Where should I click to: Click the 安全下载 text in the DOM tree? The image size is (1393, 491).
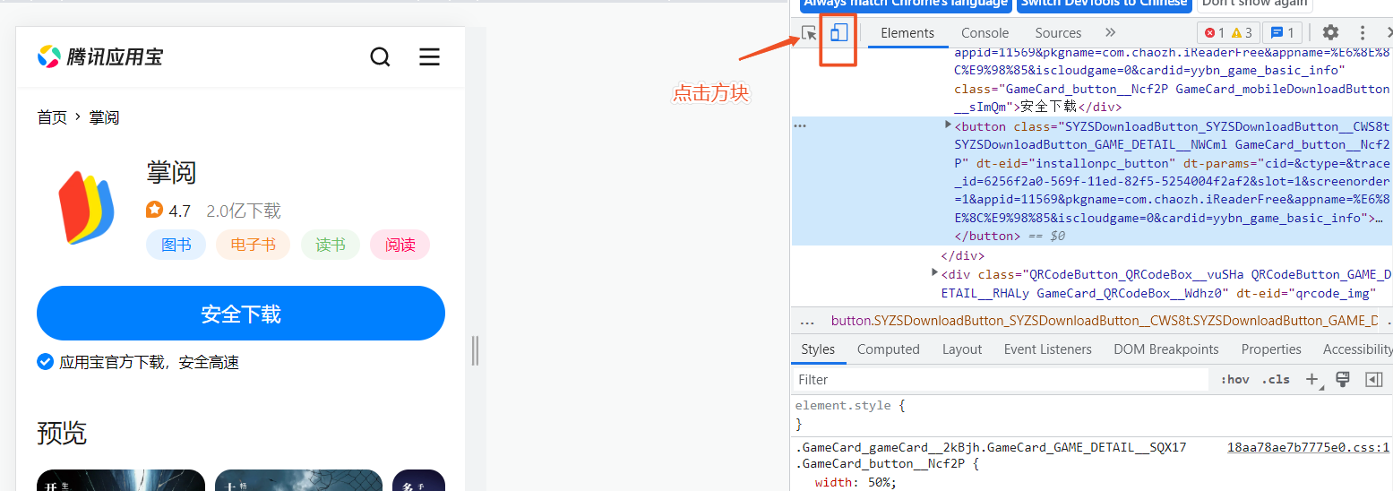(x=1049, y=107)
